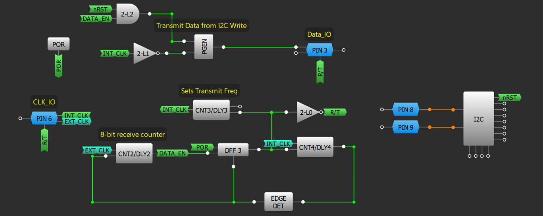
Task: Click the CNT3/DLY3 counter block
Action: 211,110
